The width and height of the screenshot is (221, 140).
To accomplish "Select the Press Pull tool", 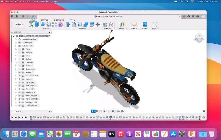I will tap(68, 25).
